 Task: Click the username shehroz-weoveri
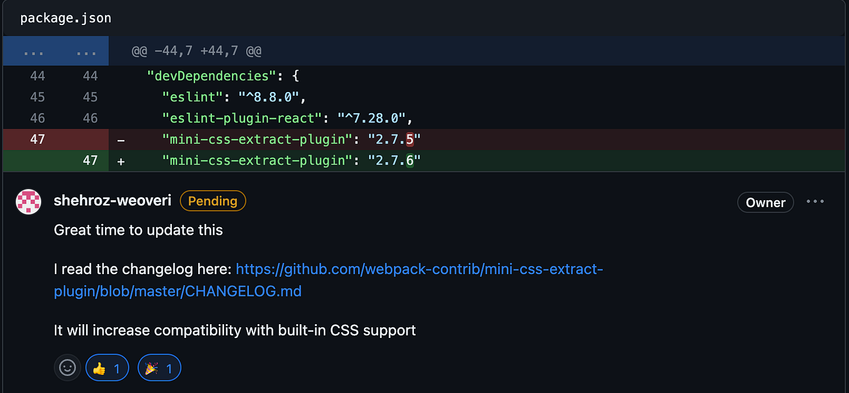(113, 200)
